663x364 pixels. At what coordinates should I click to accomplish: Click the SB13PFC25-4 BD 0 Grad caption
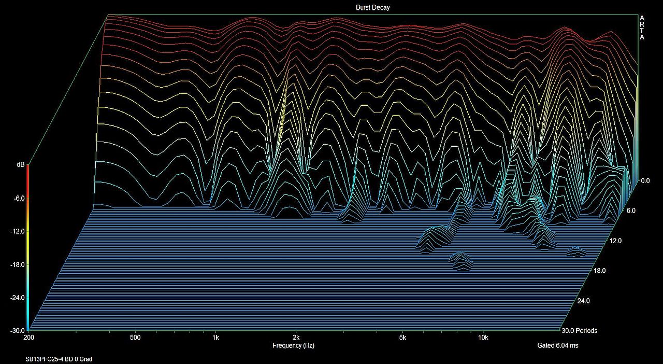coord(59,359)
